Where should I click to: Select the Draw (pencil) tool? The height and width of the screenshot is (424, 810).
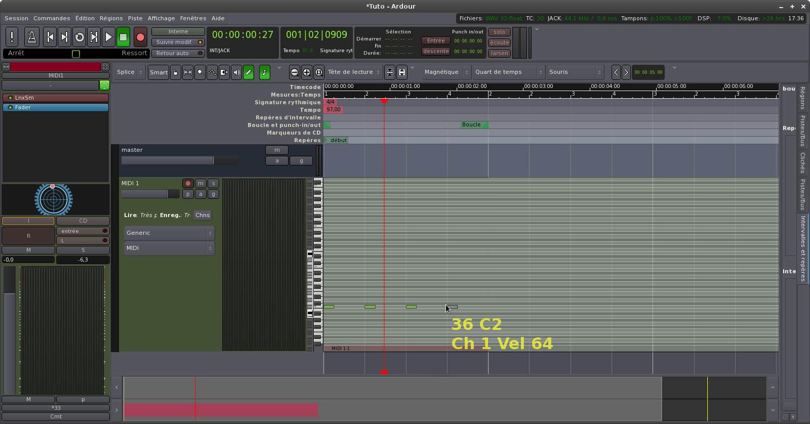[x=249, y=72]
